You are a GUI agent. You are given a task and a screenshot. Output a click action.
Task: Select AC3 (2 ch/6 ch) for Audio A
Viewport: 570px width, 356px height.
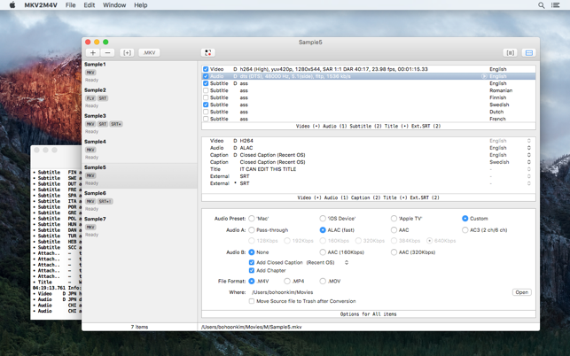(465, 230)
